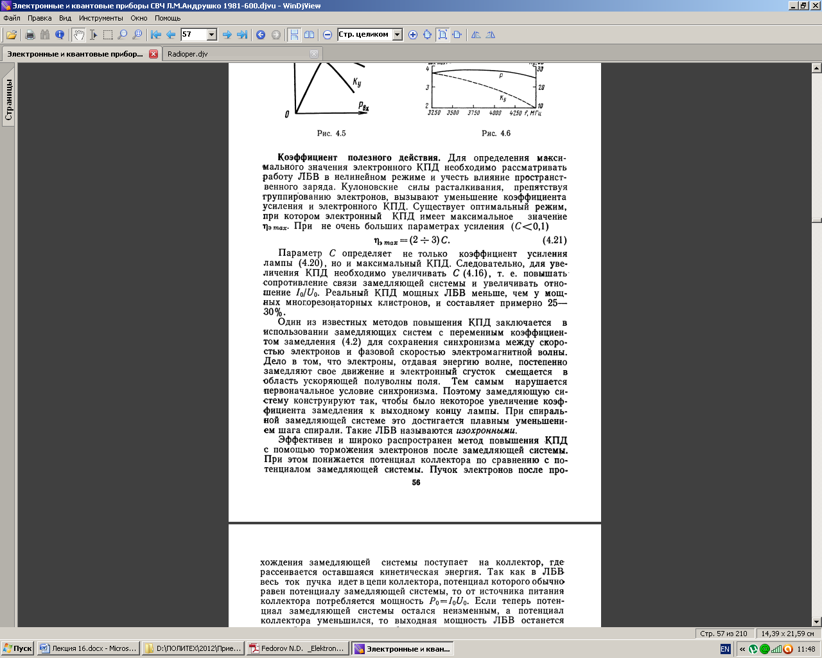This screenshot has width=822, height=658.
Task: Expand hidden system tray icons
Action: [742, 649]
